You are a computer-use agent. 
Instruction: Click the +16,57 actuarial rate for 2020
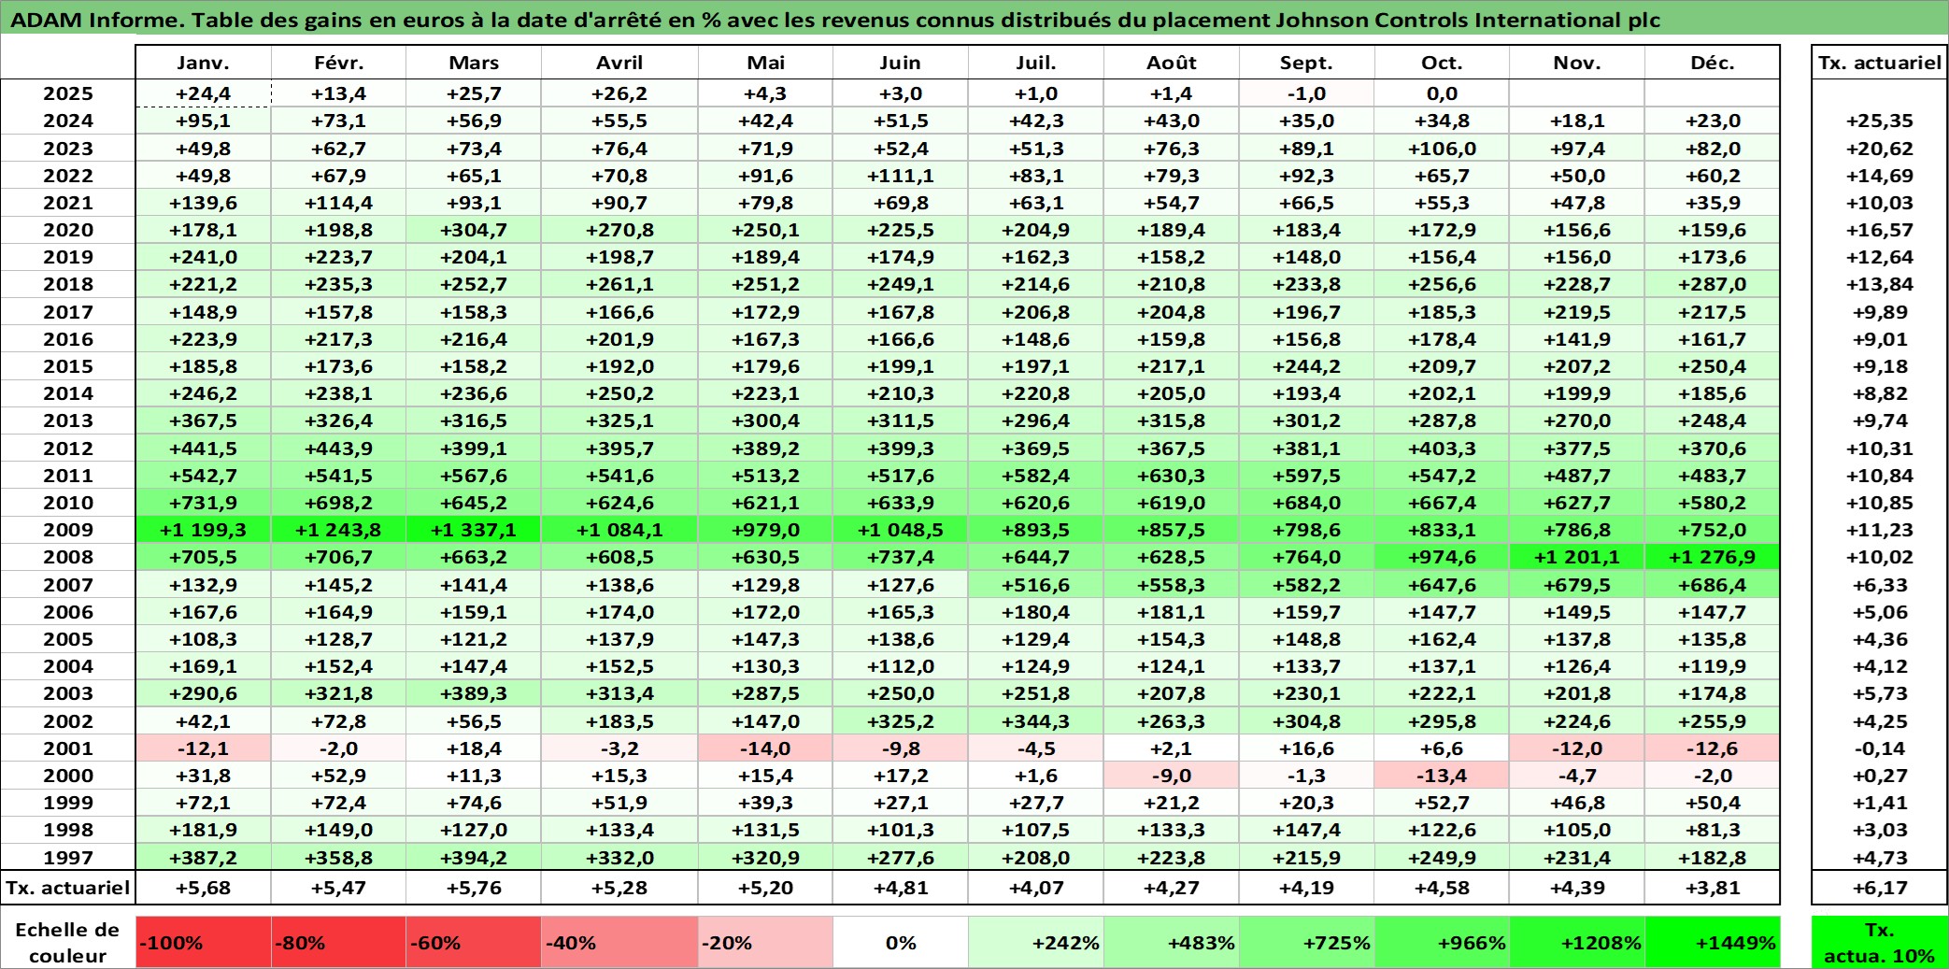coord(1880,230)
